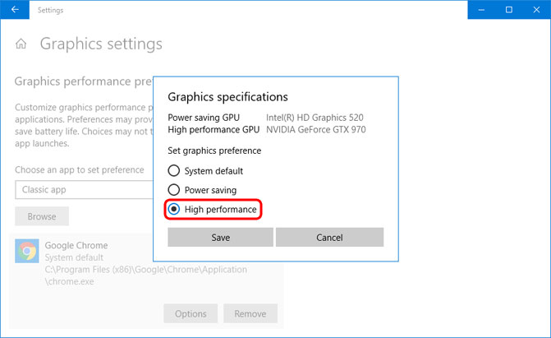Go to Settings home via house icon
The height and width of the screenshot is (338, 551).
22,44
